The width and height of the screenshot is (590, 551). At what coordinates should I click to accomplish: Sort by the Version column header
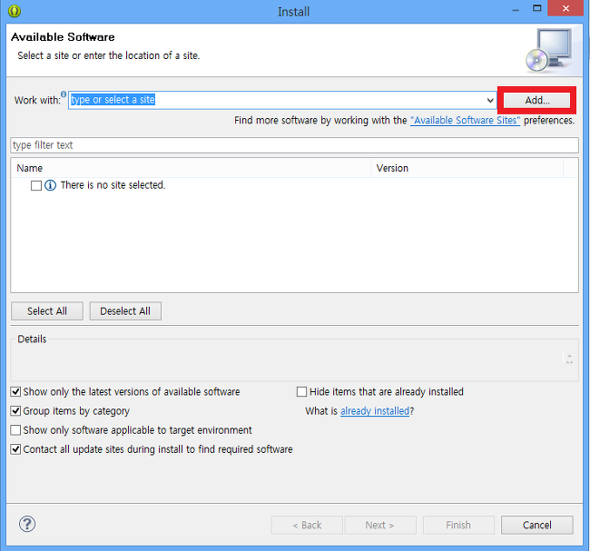pos(467,168)
